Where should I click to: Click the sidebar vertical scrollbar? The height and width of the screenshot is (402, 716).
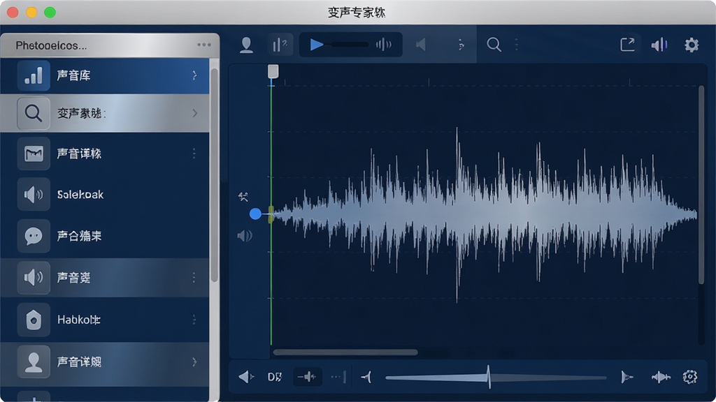214,175
